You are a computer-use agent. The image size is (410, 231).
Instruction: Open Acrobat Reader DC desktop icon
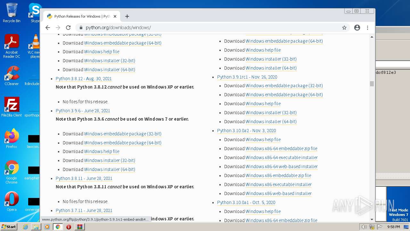12,47
